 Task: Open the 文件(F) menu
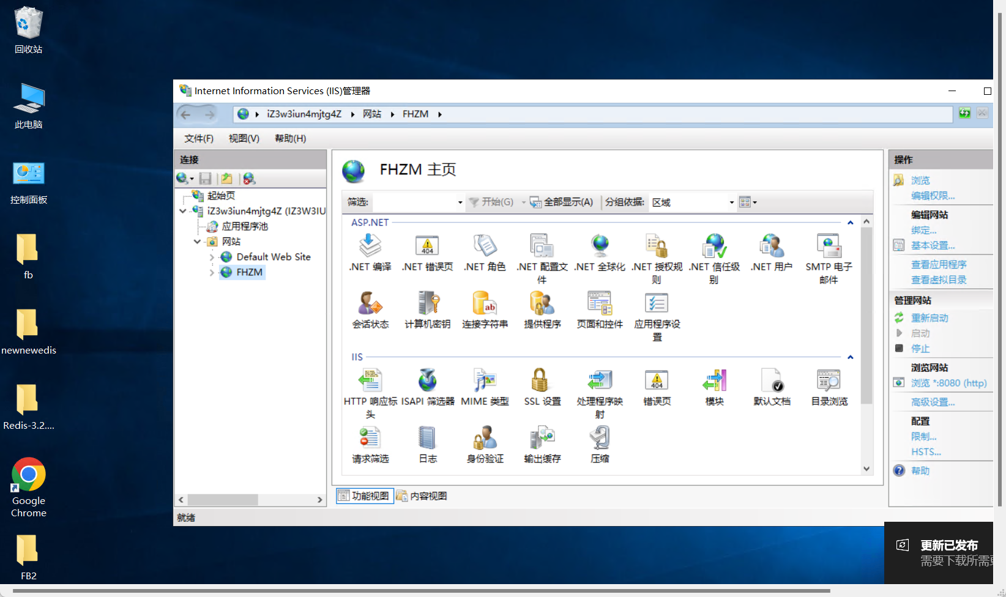(x=199, y=139)
